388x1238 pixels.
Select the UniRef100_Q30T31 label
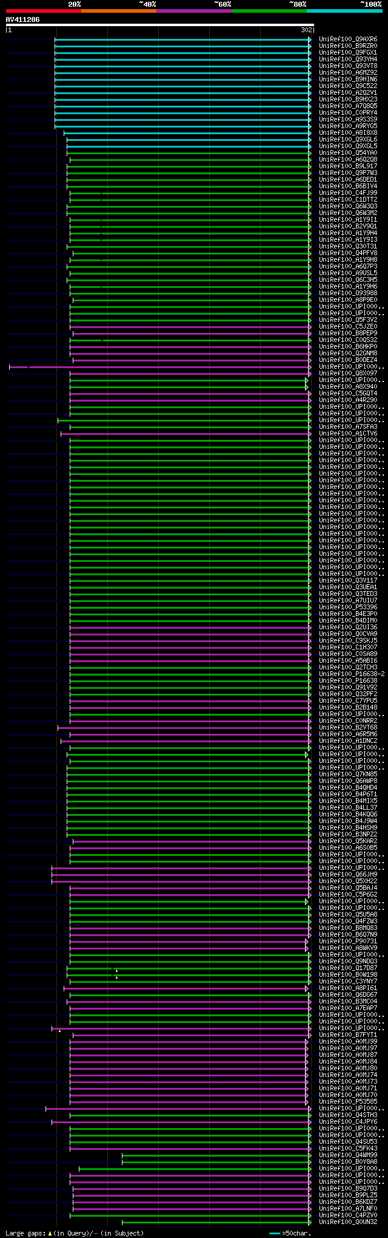pos(348,246)
